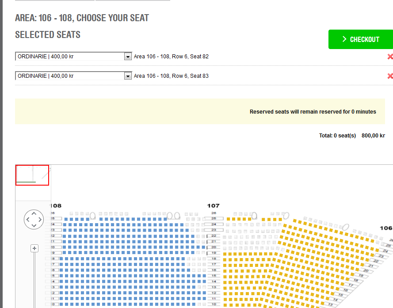393x308 pixels.
Task: Pan the seat map down
Action: point(34,225)
